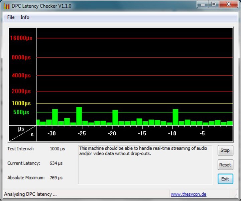Image resolution: width=241 pixels, height=201 pixels.
Task: Click the DPC Latency Checker title icon
Action: point(7,6)
